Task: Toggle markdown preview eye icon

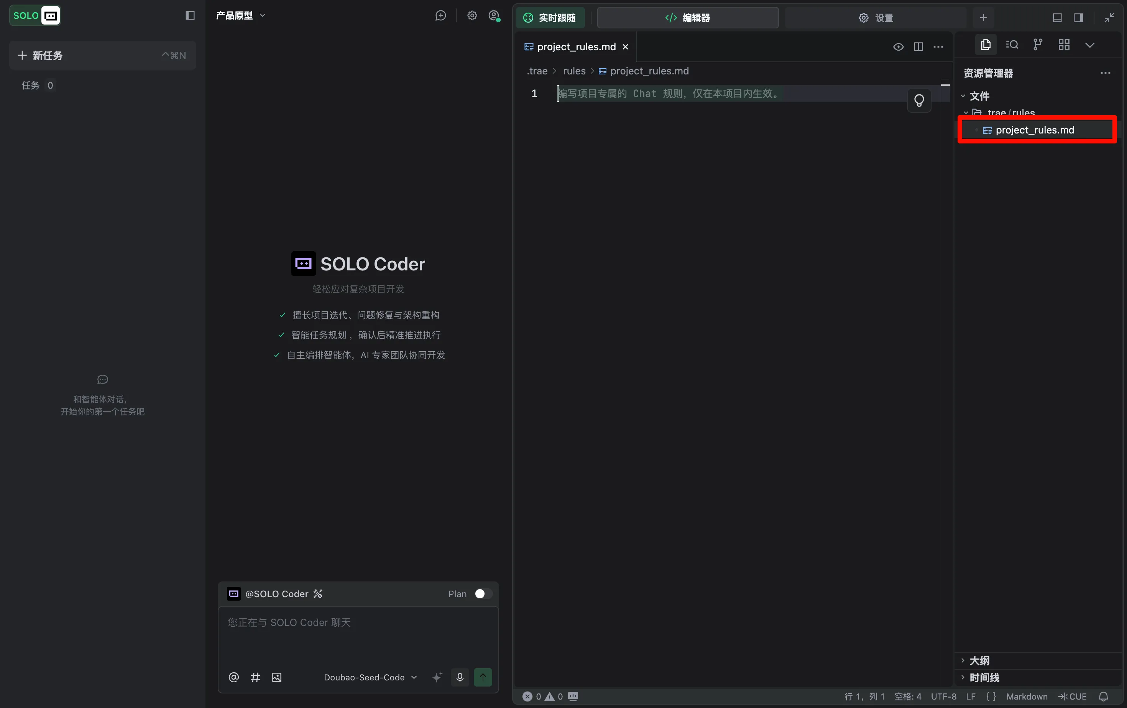Action: [x=898, y=47]
